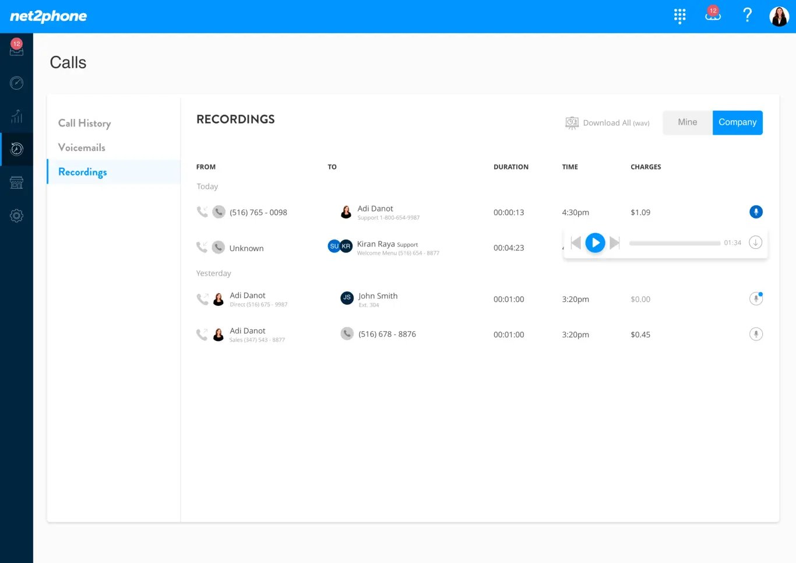Open the store icon in sidebar
This screenshot has width=796, height=563.
pyautogui.click(x=16, y=183)
